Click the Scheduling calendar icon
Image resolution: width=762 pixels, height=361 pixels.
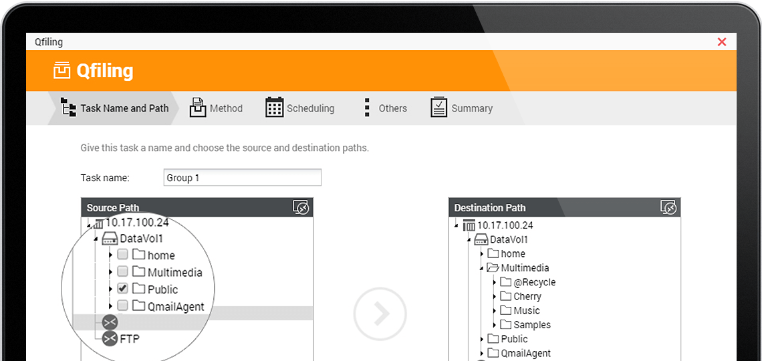tap(274, 108)
